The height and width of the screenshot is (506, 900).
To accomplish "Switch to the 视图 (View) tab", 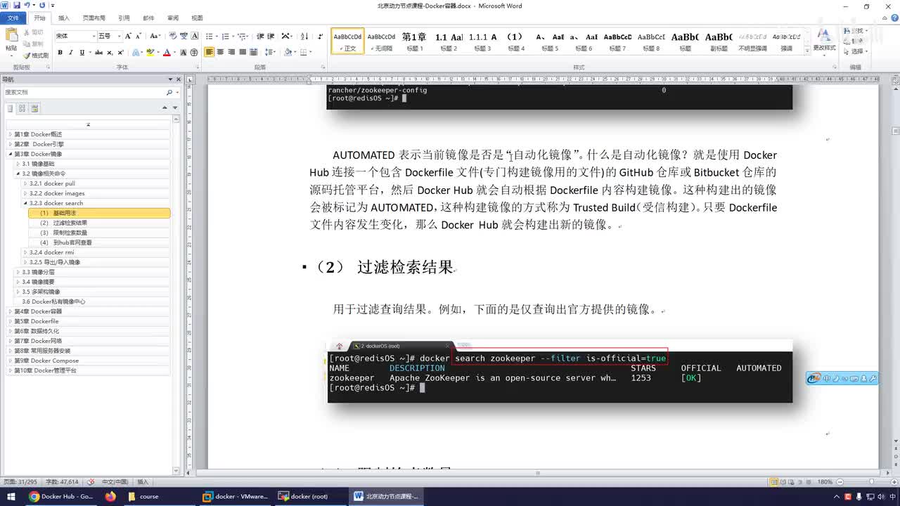I will point(197,18).
